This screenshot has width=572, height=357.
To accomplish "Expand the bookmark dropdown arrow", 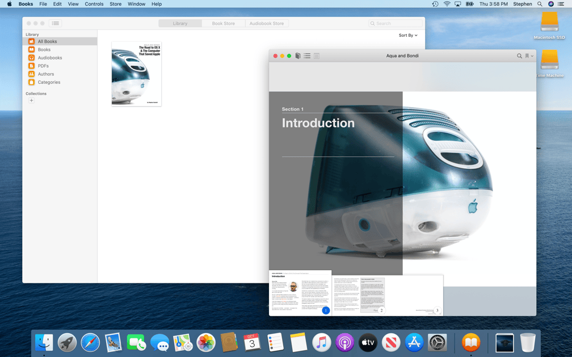I will (532, 56).
